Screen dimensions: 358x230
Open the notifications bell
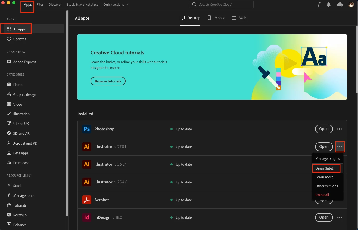pos(329,5)
